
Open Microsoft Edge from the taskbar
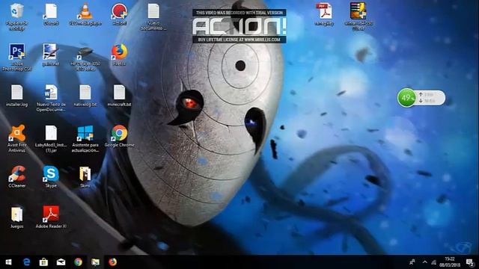(27, 262)
